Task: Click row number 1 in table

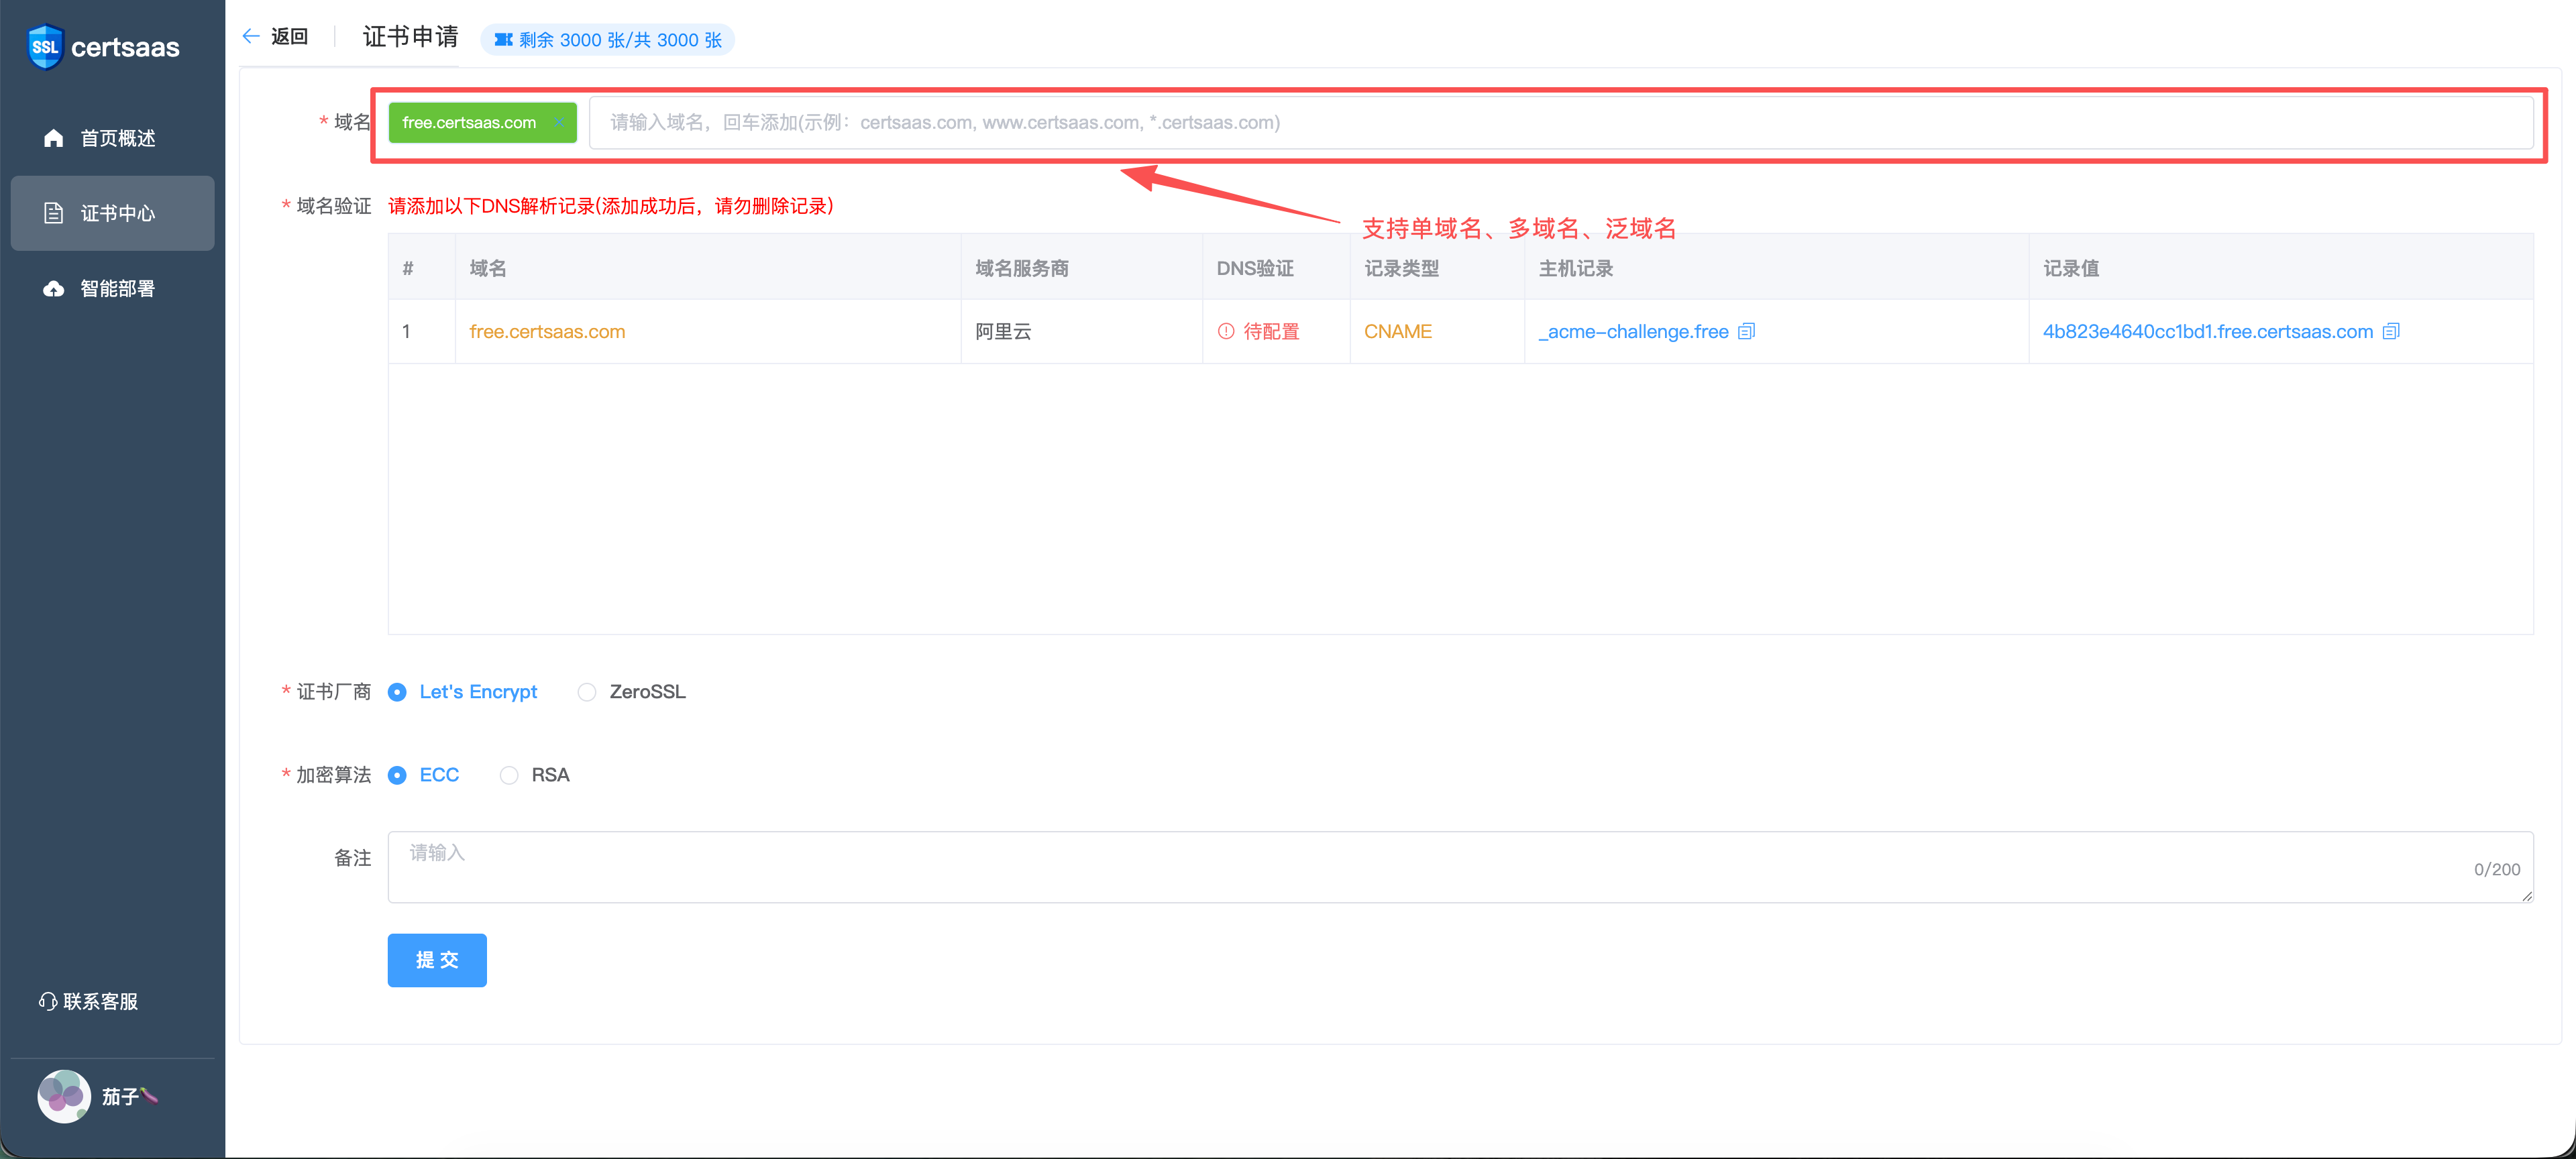Action: coord(406,331)
